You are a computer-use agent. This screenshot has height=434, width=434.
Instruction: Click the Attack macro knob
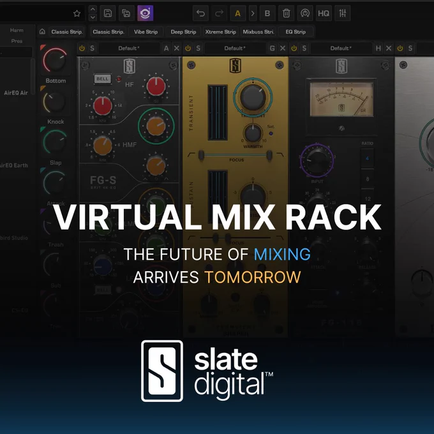coord(55,183)
